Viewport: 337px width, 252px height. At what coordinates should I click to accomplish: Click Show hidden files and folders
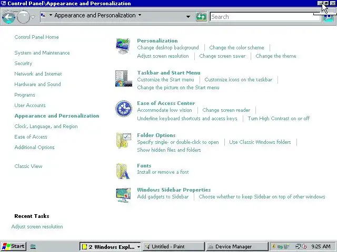pos(169,150)
